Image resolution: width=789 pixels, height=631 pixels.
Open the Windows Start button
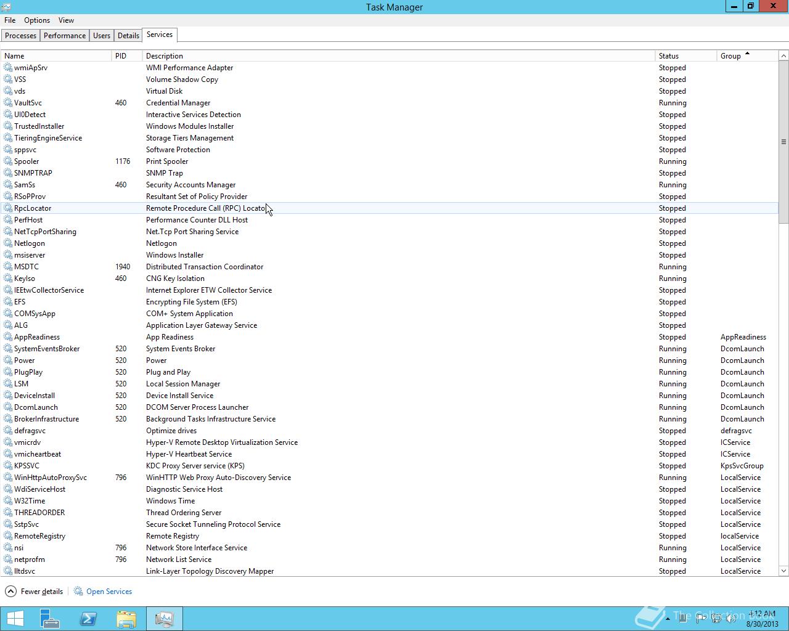point(15,619)
